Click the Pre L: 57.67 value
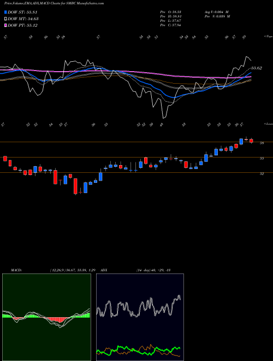The height and width of the screenshot is (361, 273). coord(170,21)
